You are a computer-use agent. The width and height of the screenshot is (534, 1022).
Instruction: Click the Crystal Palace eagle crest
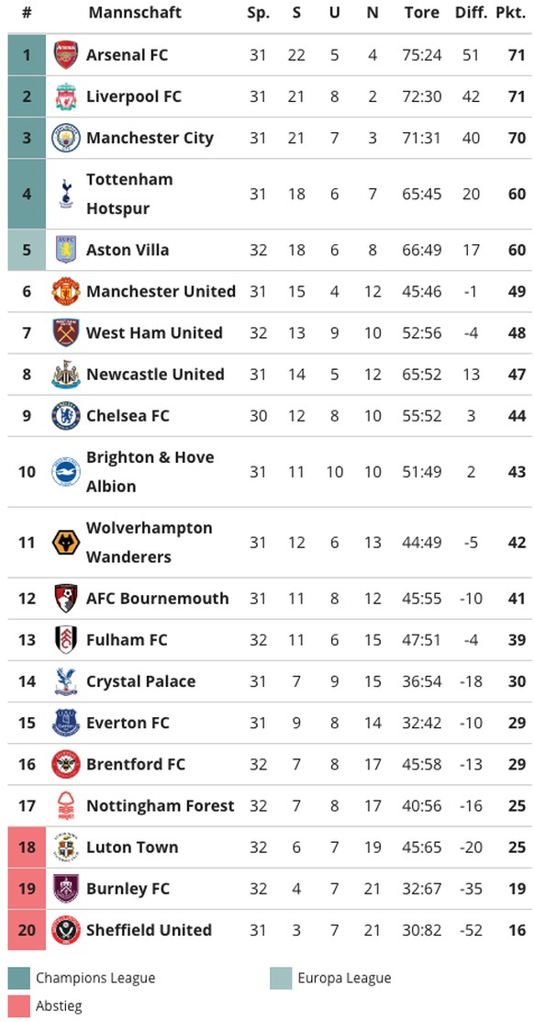point(66,681)
